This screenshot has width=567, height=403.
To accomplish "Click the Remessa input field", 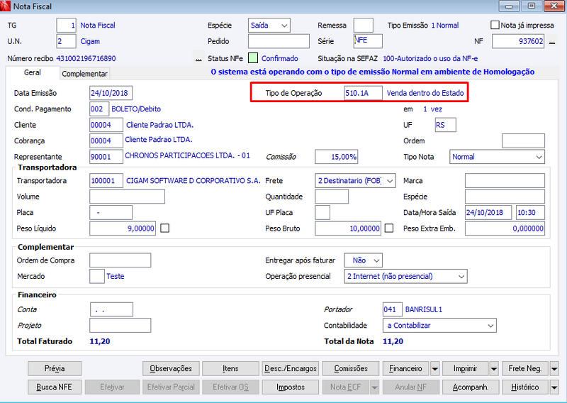I will pos(364,26).
